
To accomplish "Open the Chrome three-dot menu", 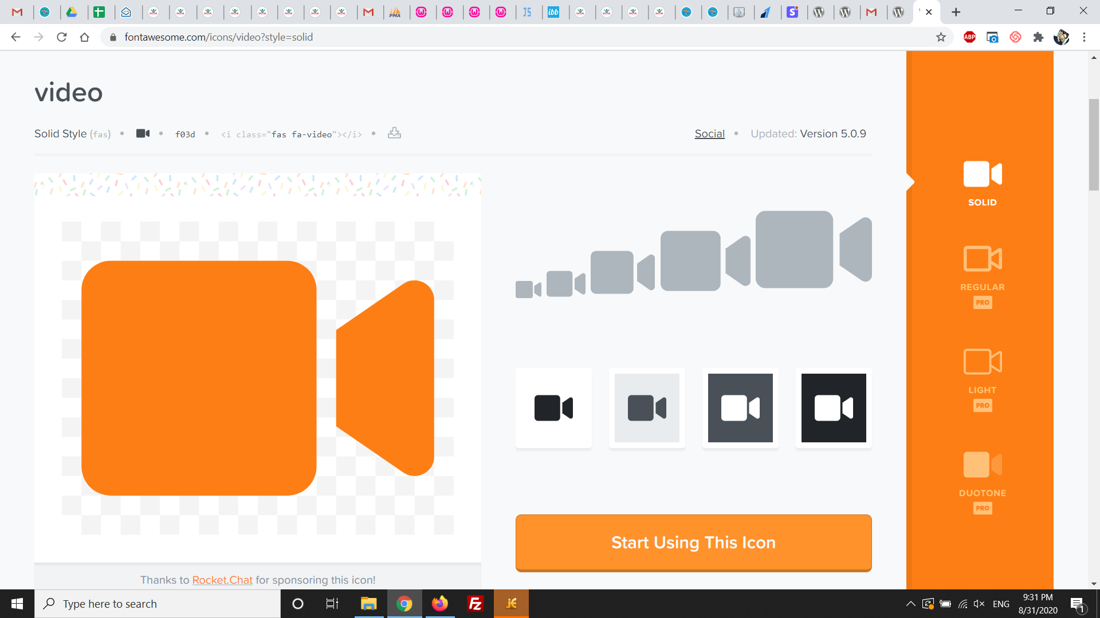I will 1084,37.
